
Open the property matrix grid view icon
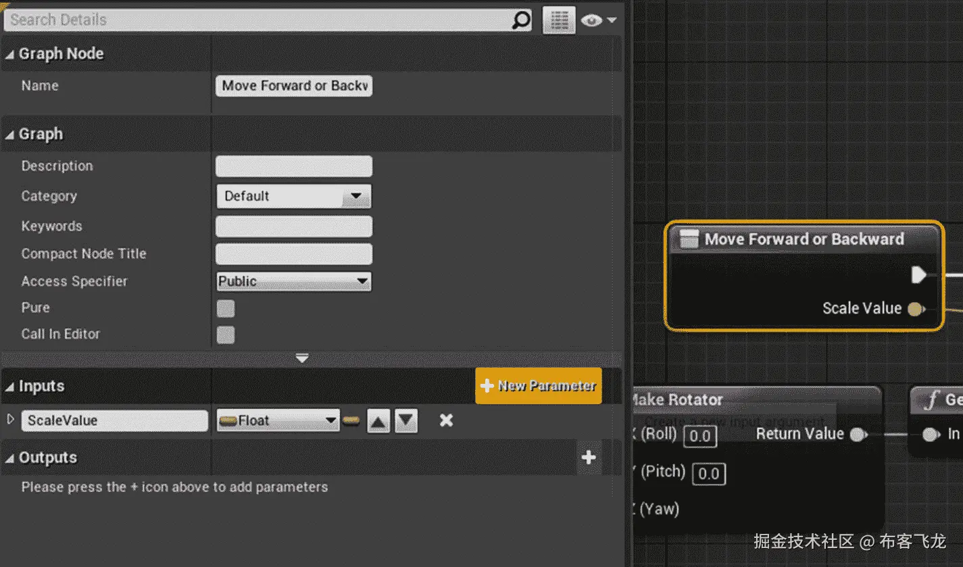click(x=559, y=20)
